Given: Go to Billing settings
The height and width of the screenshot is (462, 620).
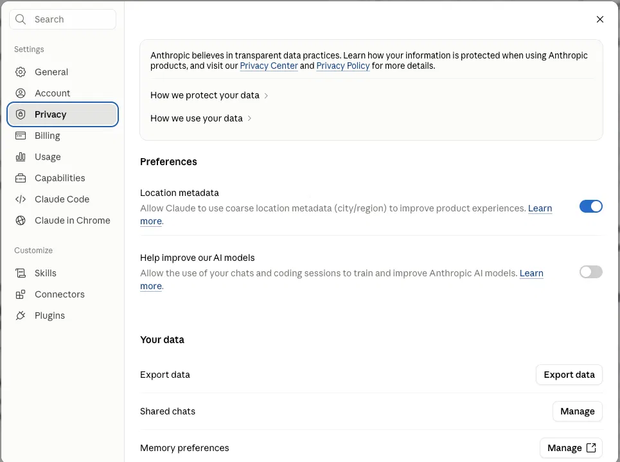Looking at the screenshot, I should (x=62, y=136).
